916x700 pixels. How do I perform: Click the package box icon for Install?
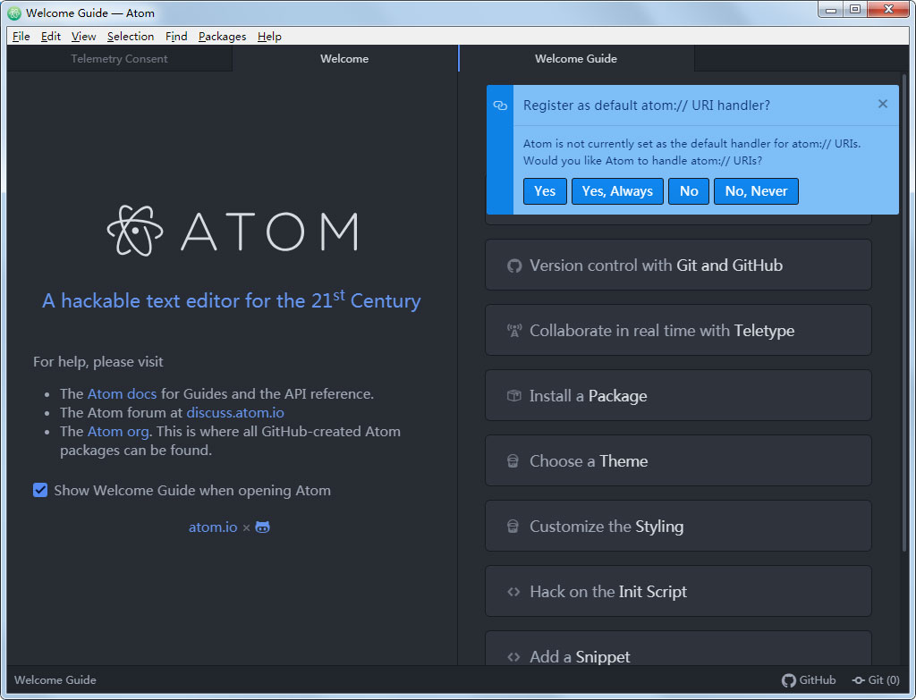[513, 396]
